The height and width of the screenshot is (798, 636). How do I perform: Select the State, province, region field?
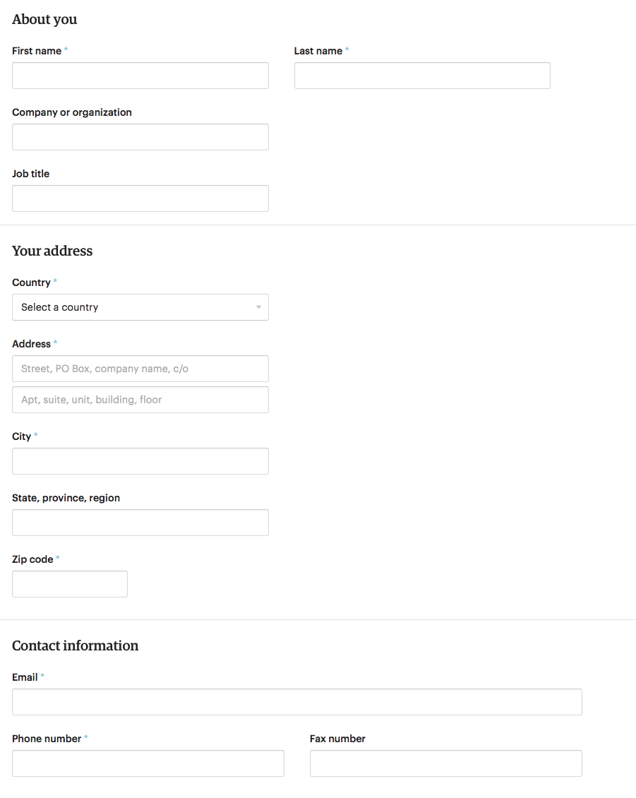(140, 523)
